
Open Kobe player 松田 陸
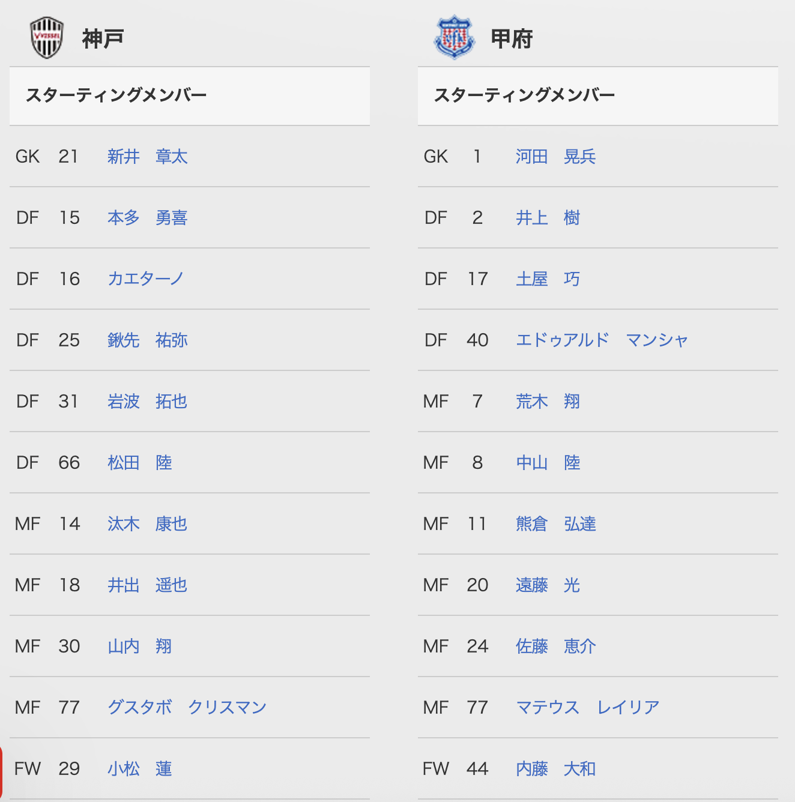[140, 463]
